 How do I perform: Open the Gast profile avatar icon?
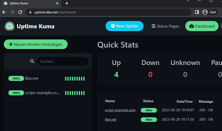point(205,12)
